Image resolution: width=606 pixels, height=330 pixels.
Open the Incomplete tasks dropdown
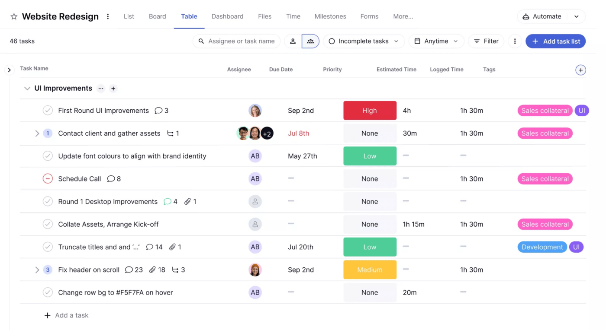[364, 41]
